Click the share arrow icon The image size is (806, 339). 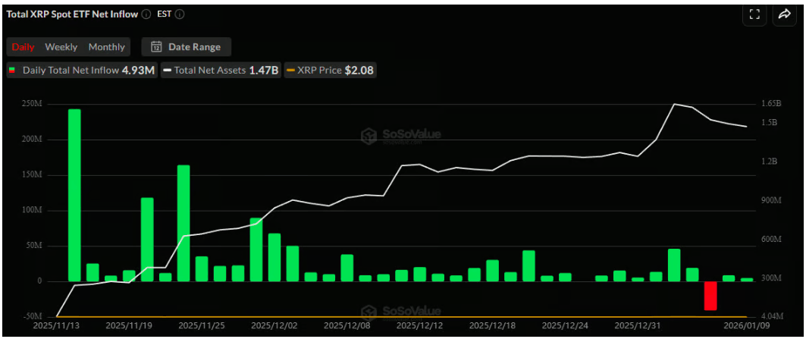point(785,14)
